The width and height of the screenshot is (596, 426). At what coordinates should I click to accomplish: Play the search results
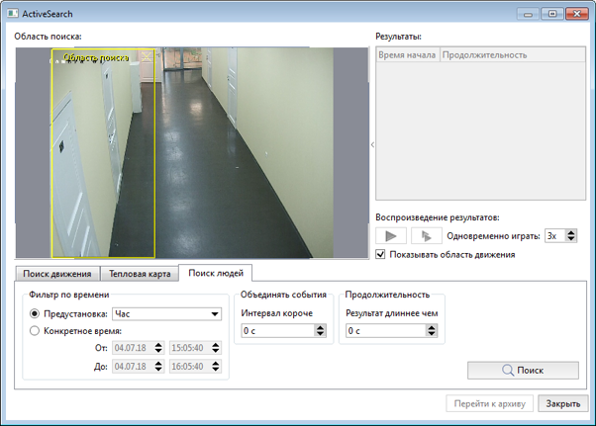coord(391,236)
